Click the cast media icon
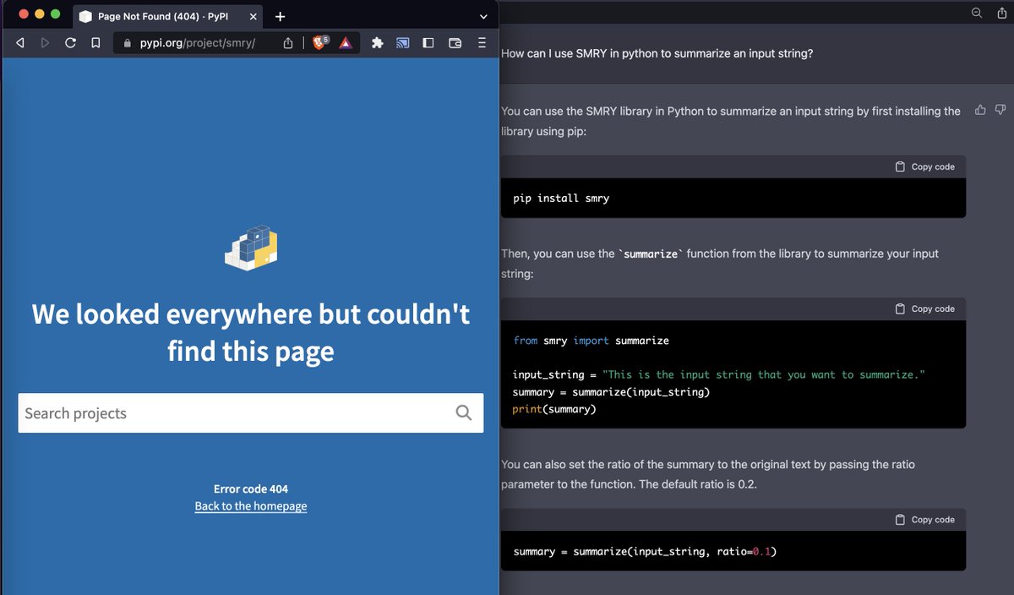The width and height of the screenshot is (1014, 595). 403,42
